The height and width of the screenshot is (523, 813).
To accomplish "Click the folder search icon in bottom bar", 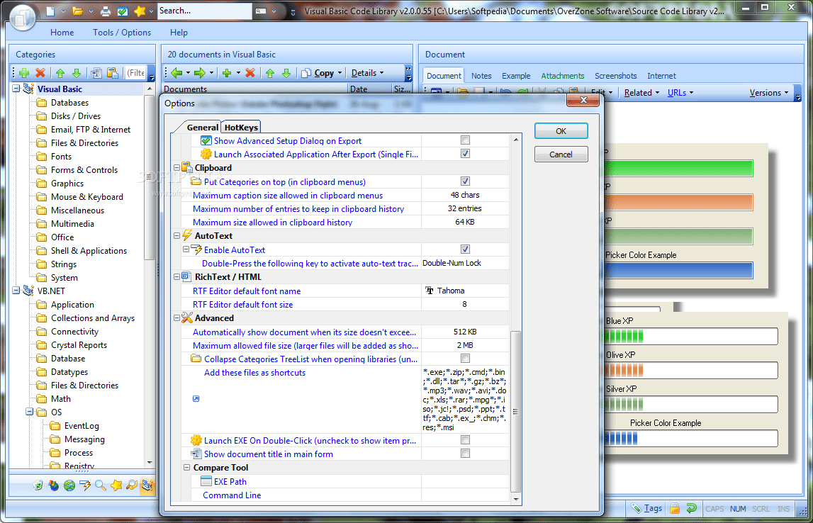I will click(x=133, y=485).
